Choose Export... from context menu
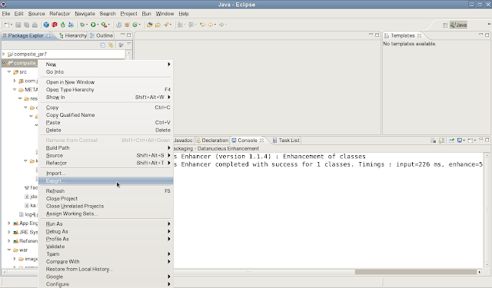 coord(105,180)
